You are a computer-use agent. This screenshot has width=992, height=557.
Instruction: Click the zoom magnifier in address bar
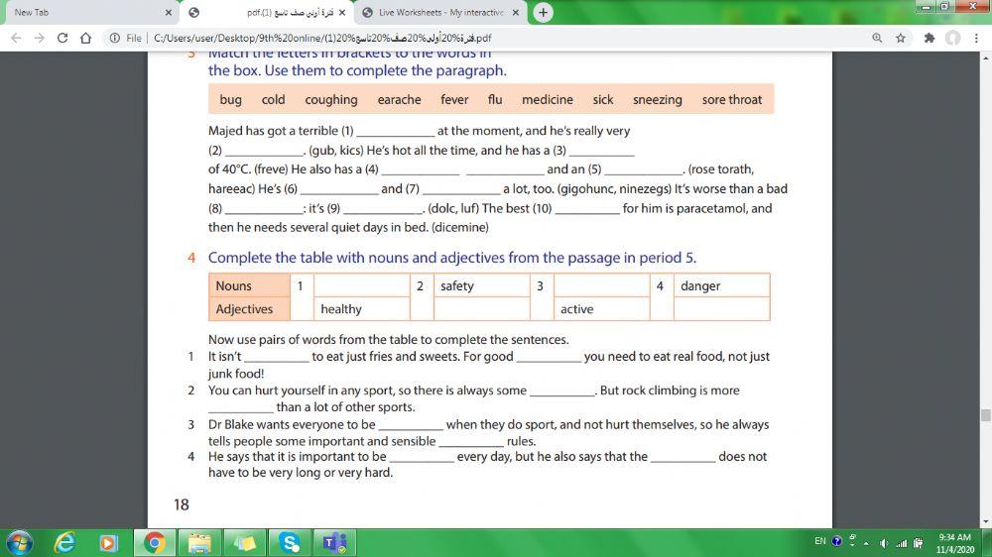(877, 38)
